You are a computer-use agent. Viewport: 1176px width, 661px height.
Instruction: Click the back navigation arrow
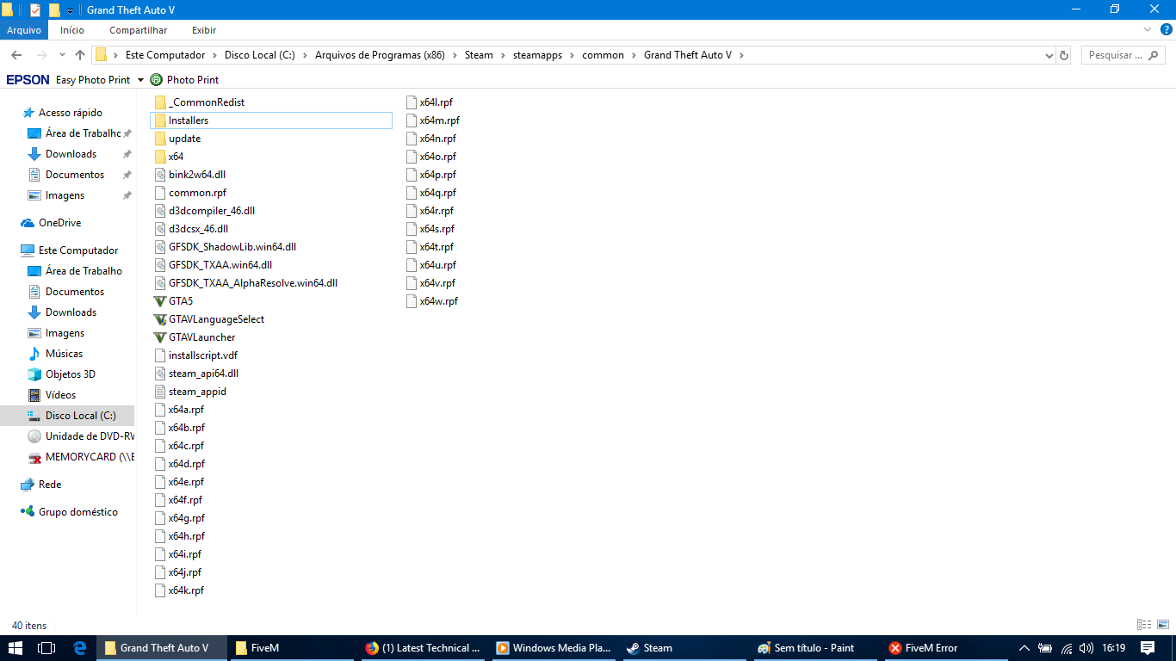tap(16, 55)
